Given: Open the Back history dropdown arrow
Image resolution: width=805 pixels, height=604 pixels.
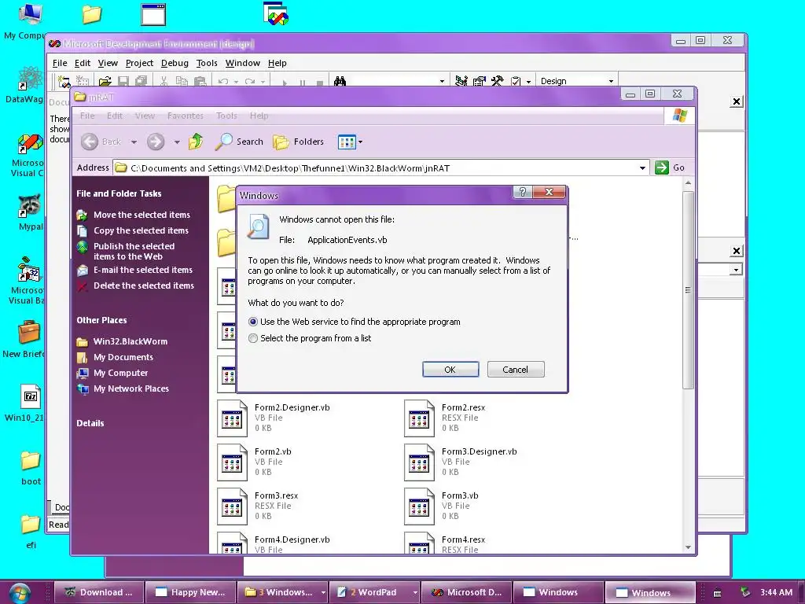Looking at the screenshot, I should click(134, 142).
